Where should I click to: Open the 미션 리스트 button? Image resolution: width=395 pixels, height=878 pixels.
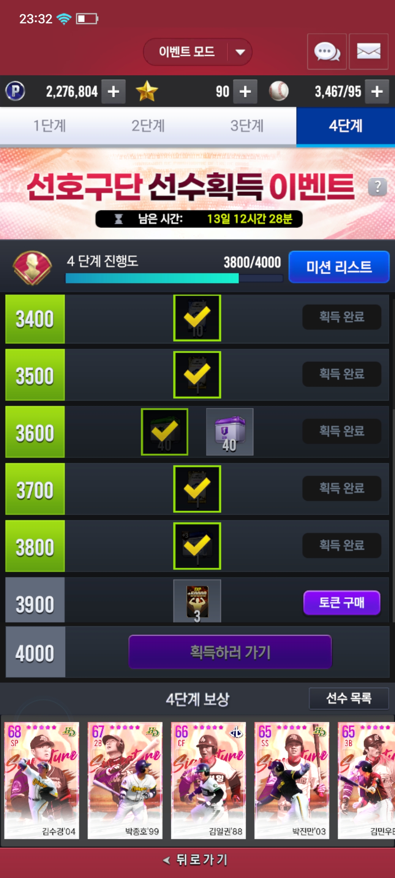point(339,267)
